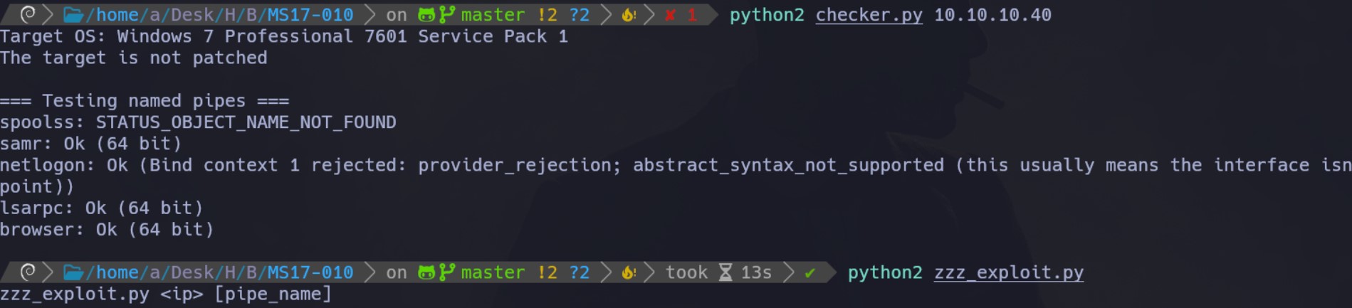1352x308 pixels.
Task: Click the underlined checker.py filename
Action: tap(869, 15)
